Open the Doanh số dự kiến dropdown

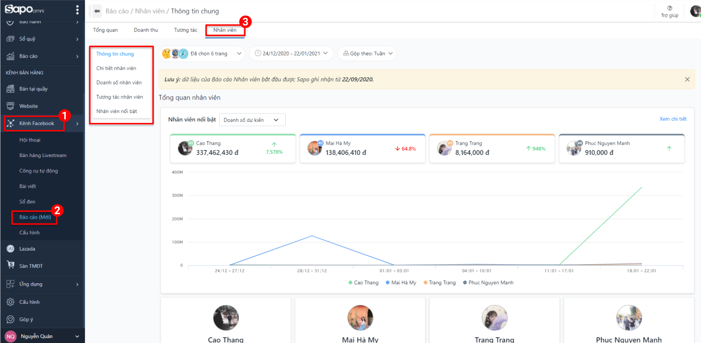[253, 120]
